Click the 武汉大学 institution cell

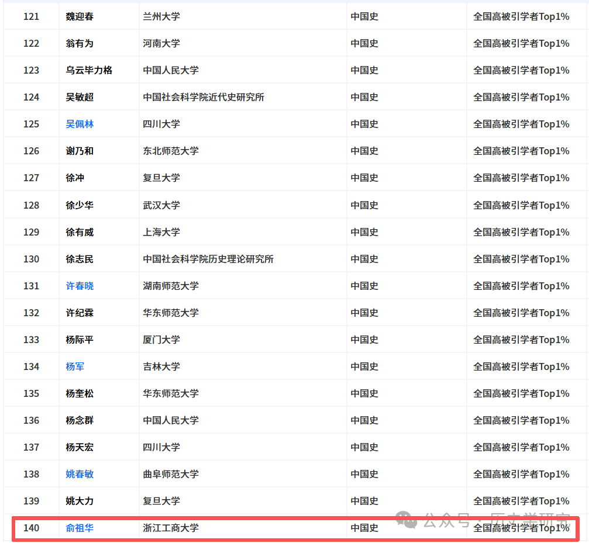(161, 205)
